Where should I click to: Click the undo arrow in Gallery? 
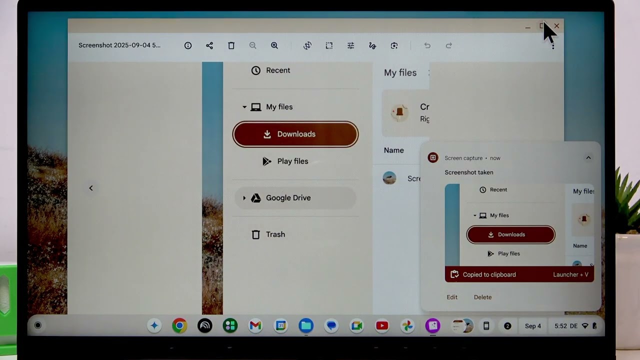427,45
